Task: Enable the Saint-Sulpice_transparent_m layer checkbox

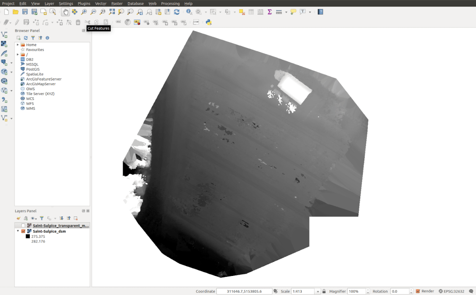Action: (23, 226)
